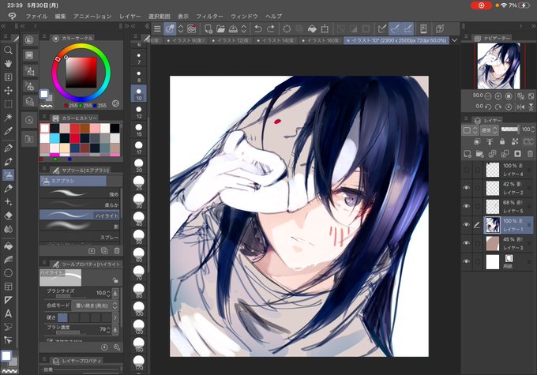Click the Save icon in command bar
The height and width of the screenshot is (375, 537).
pos(233,29)
